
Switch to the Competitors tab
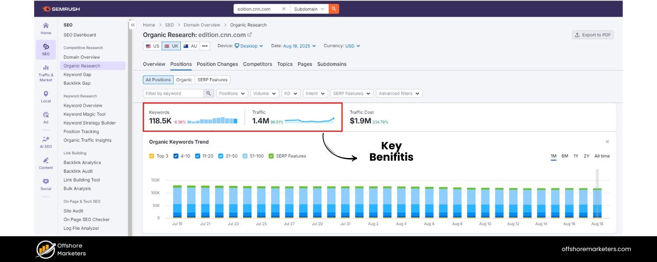click(x=258, y=64)
